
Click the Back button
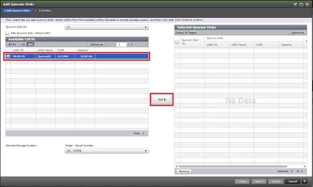[242, 181]
